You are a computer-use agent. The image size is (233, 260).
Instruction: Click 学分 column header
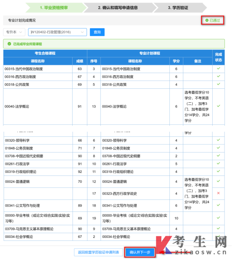[176, 61]
